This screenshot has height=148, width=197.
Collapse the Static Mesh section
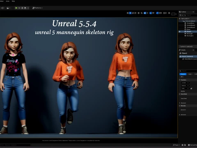180,94
